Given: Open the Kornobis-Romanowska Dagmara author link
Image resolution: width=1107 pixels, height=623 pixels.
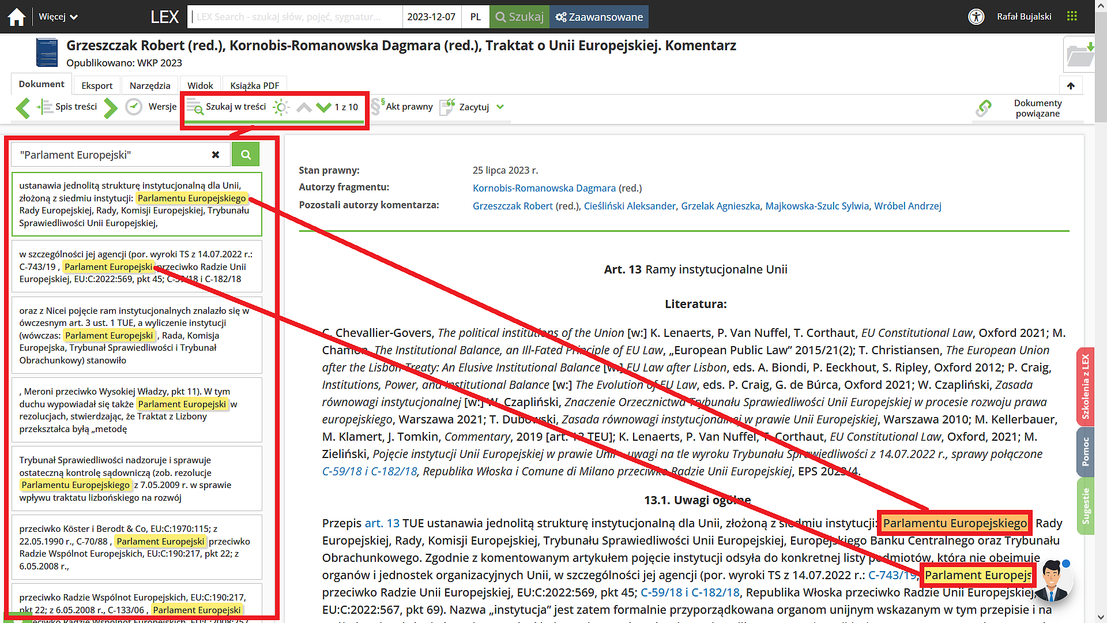Looking at the screenshot, I should [544, 188].
